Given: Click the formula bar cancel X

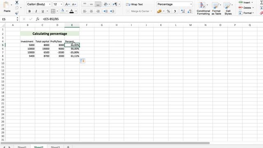Looking at the screenshot, I should pos(24,19).
